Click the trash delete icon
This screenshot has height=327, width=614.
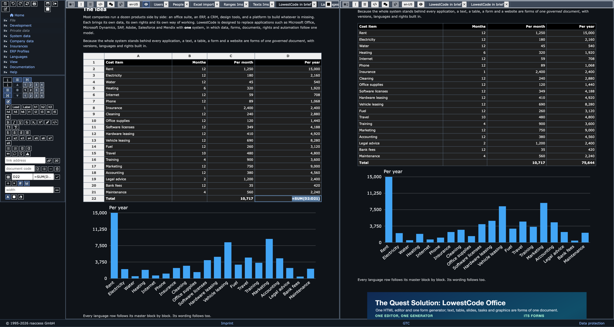57,169
